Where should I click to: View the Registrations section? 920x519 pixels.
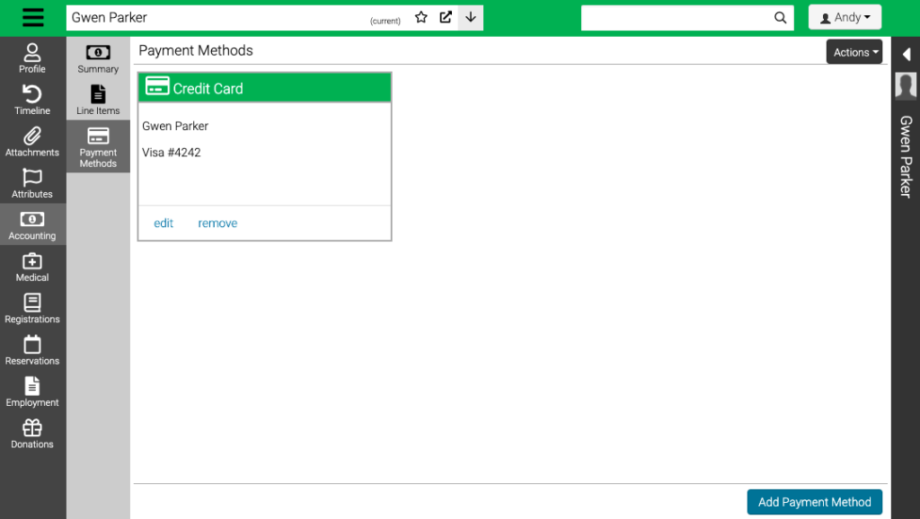coord(32,309)
